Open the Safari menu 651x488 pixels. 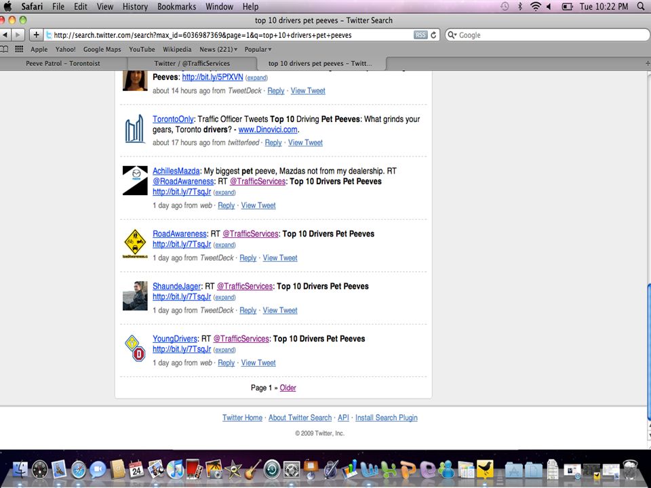32,7
